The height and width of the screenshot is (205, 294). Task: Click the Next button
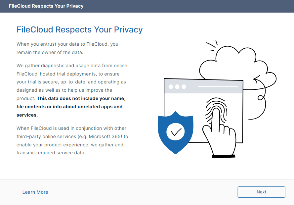[x=261, y=192]
